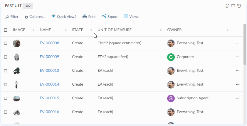The image size is (247, 126).
Task: Sort the table by the Name column header
Action: point(46,30)
